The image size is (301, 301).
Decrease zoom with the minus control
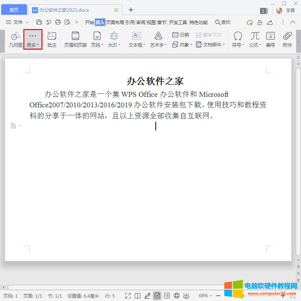click(x=217, y=296)
